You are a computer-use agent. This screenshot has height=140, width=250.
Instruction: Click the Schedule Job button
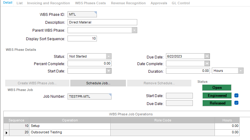coord(98,83)
